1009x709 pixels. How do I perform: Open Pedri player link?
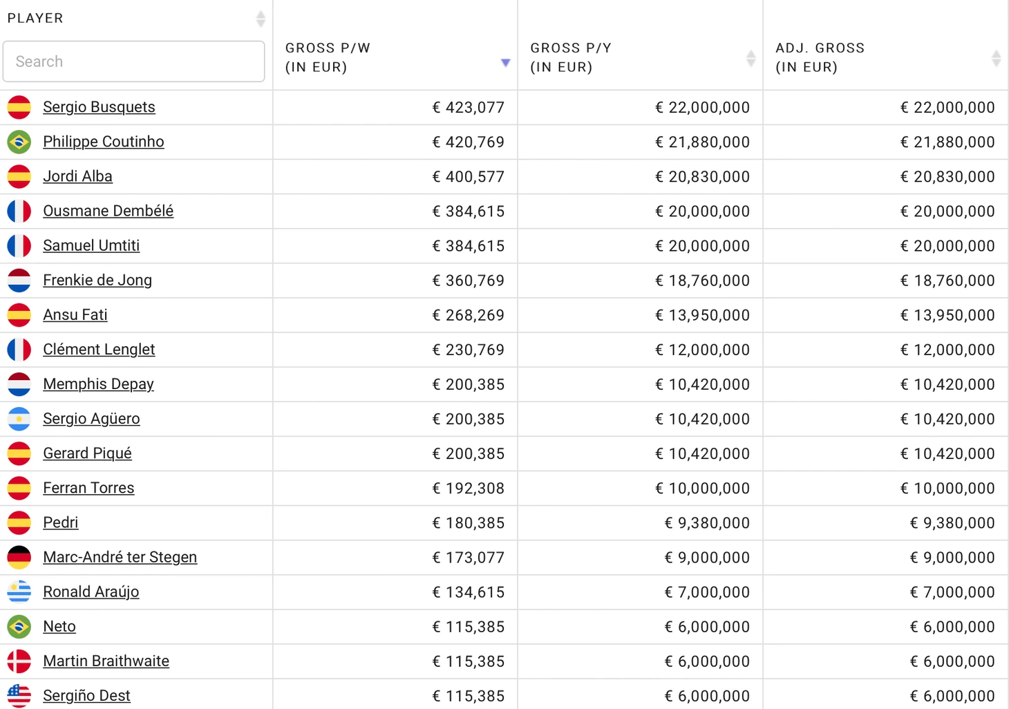pos(61,522)
